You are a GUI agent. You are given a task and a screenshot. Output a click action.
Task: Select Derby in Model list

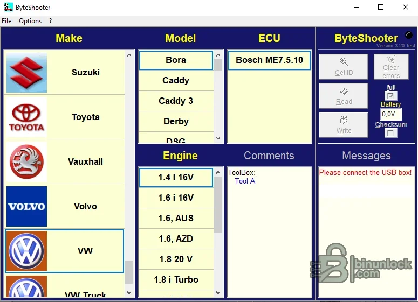(176, 121)
